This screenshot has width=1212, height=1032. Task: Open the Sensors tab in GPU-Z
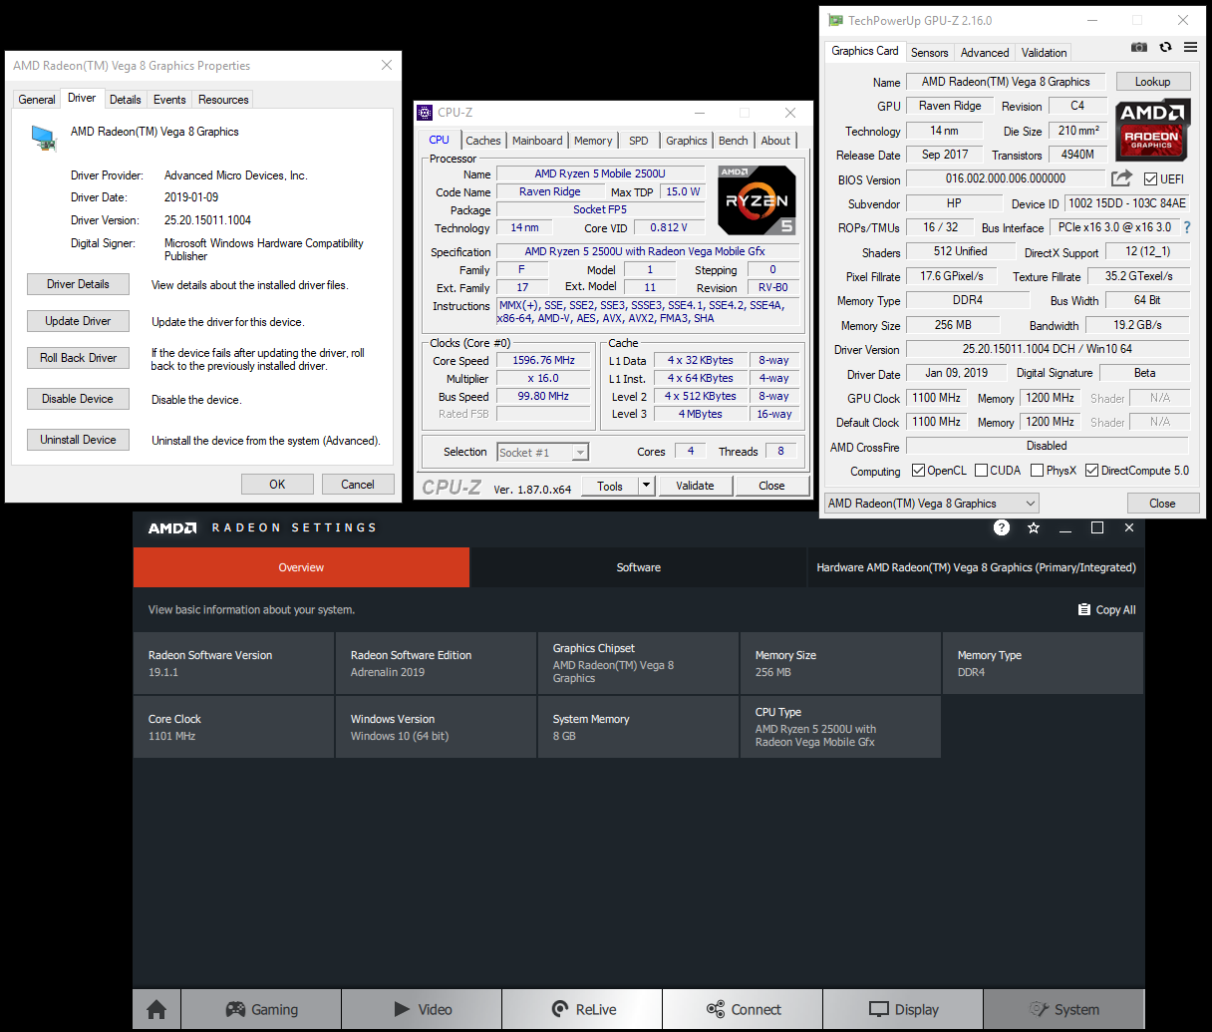(929, 53)
